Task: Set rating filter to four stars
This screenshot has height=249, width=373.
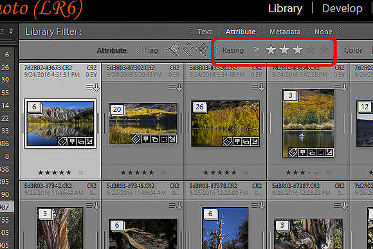Action: click(x=311, y=50)
